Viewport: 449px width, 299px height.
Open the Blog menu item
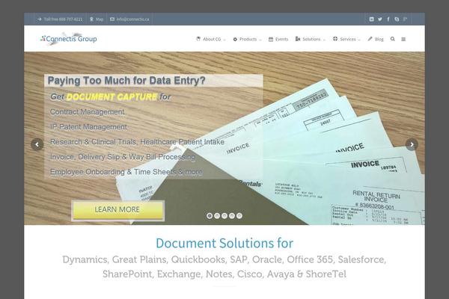(376, 39)
